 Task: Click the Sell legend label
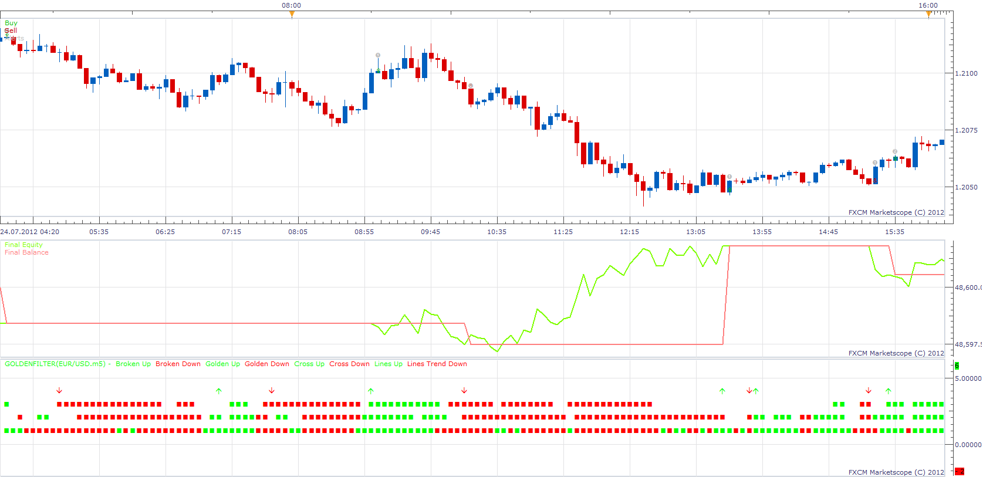(11, 31)
